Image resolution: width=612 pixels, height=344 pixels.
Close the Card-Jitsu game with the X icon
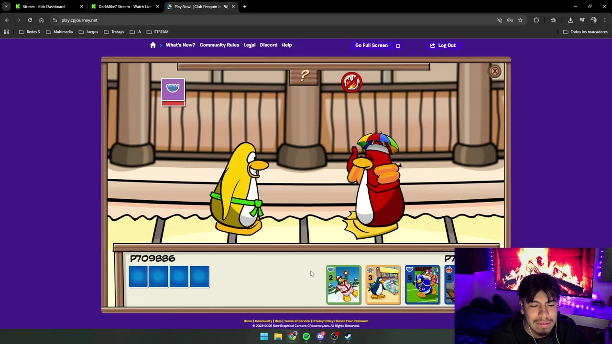pyautogui.click(x=495, y=72)
